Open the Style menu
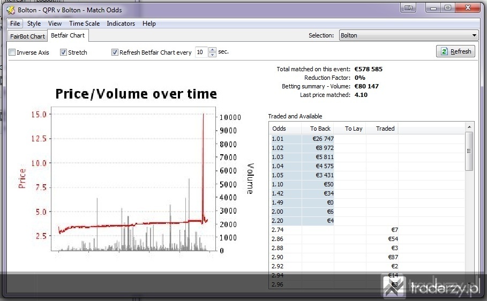This screenshot has width=487, height=301. [x=34, y=23]
